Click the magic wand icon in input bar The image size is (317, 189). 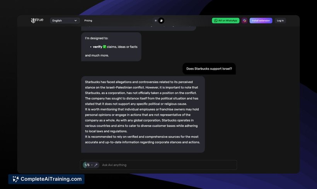pyautogui.click(x=96, y=165)
